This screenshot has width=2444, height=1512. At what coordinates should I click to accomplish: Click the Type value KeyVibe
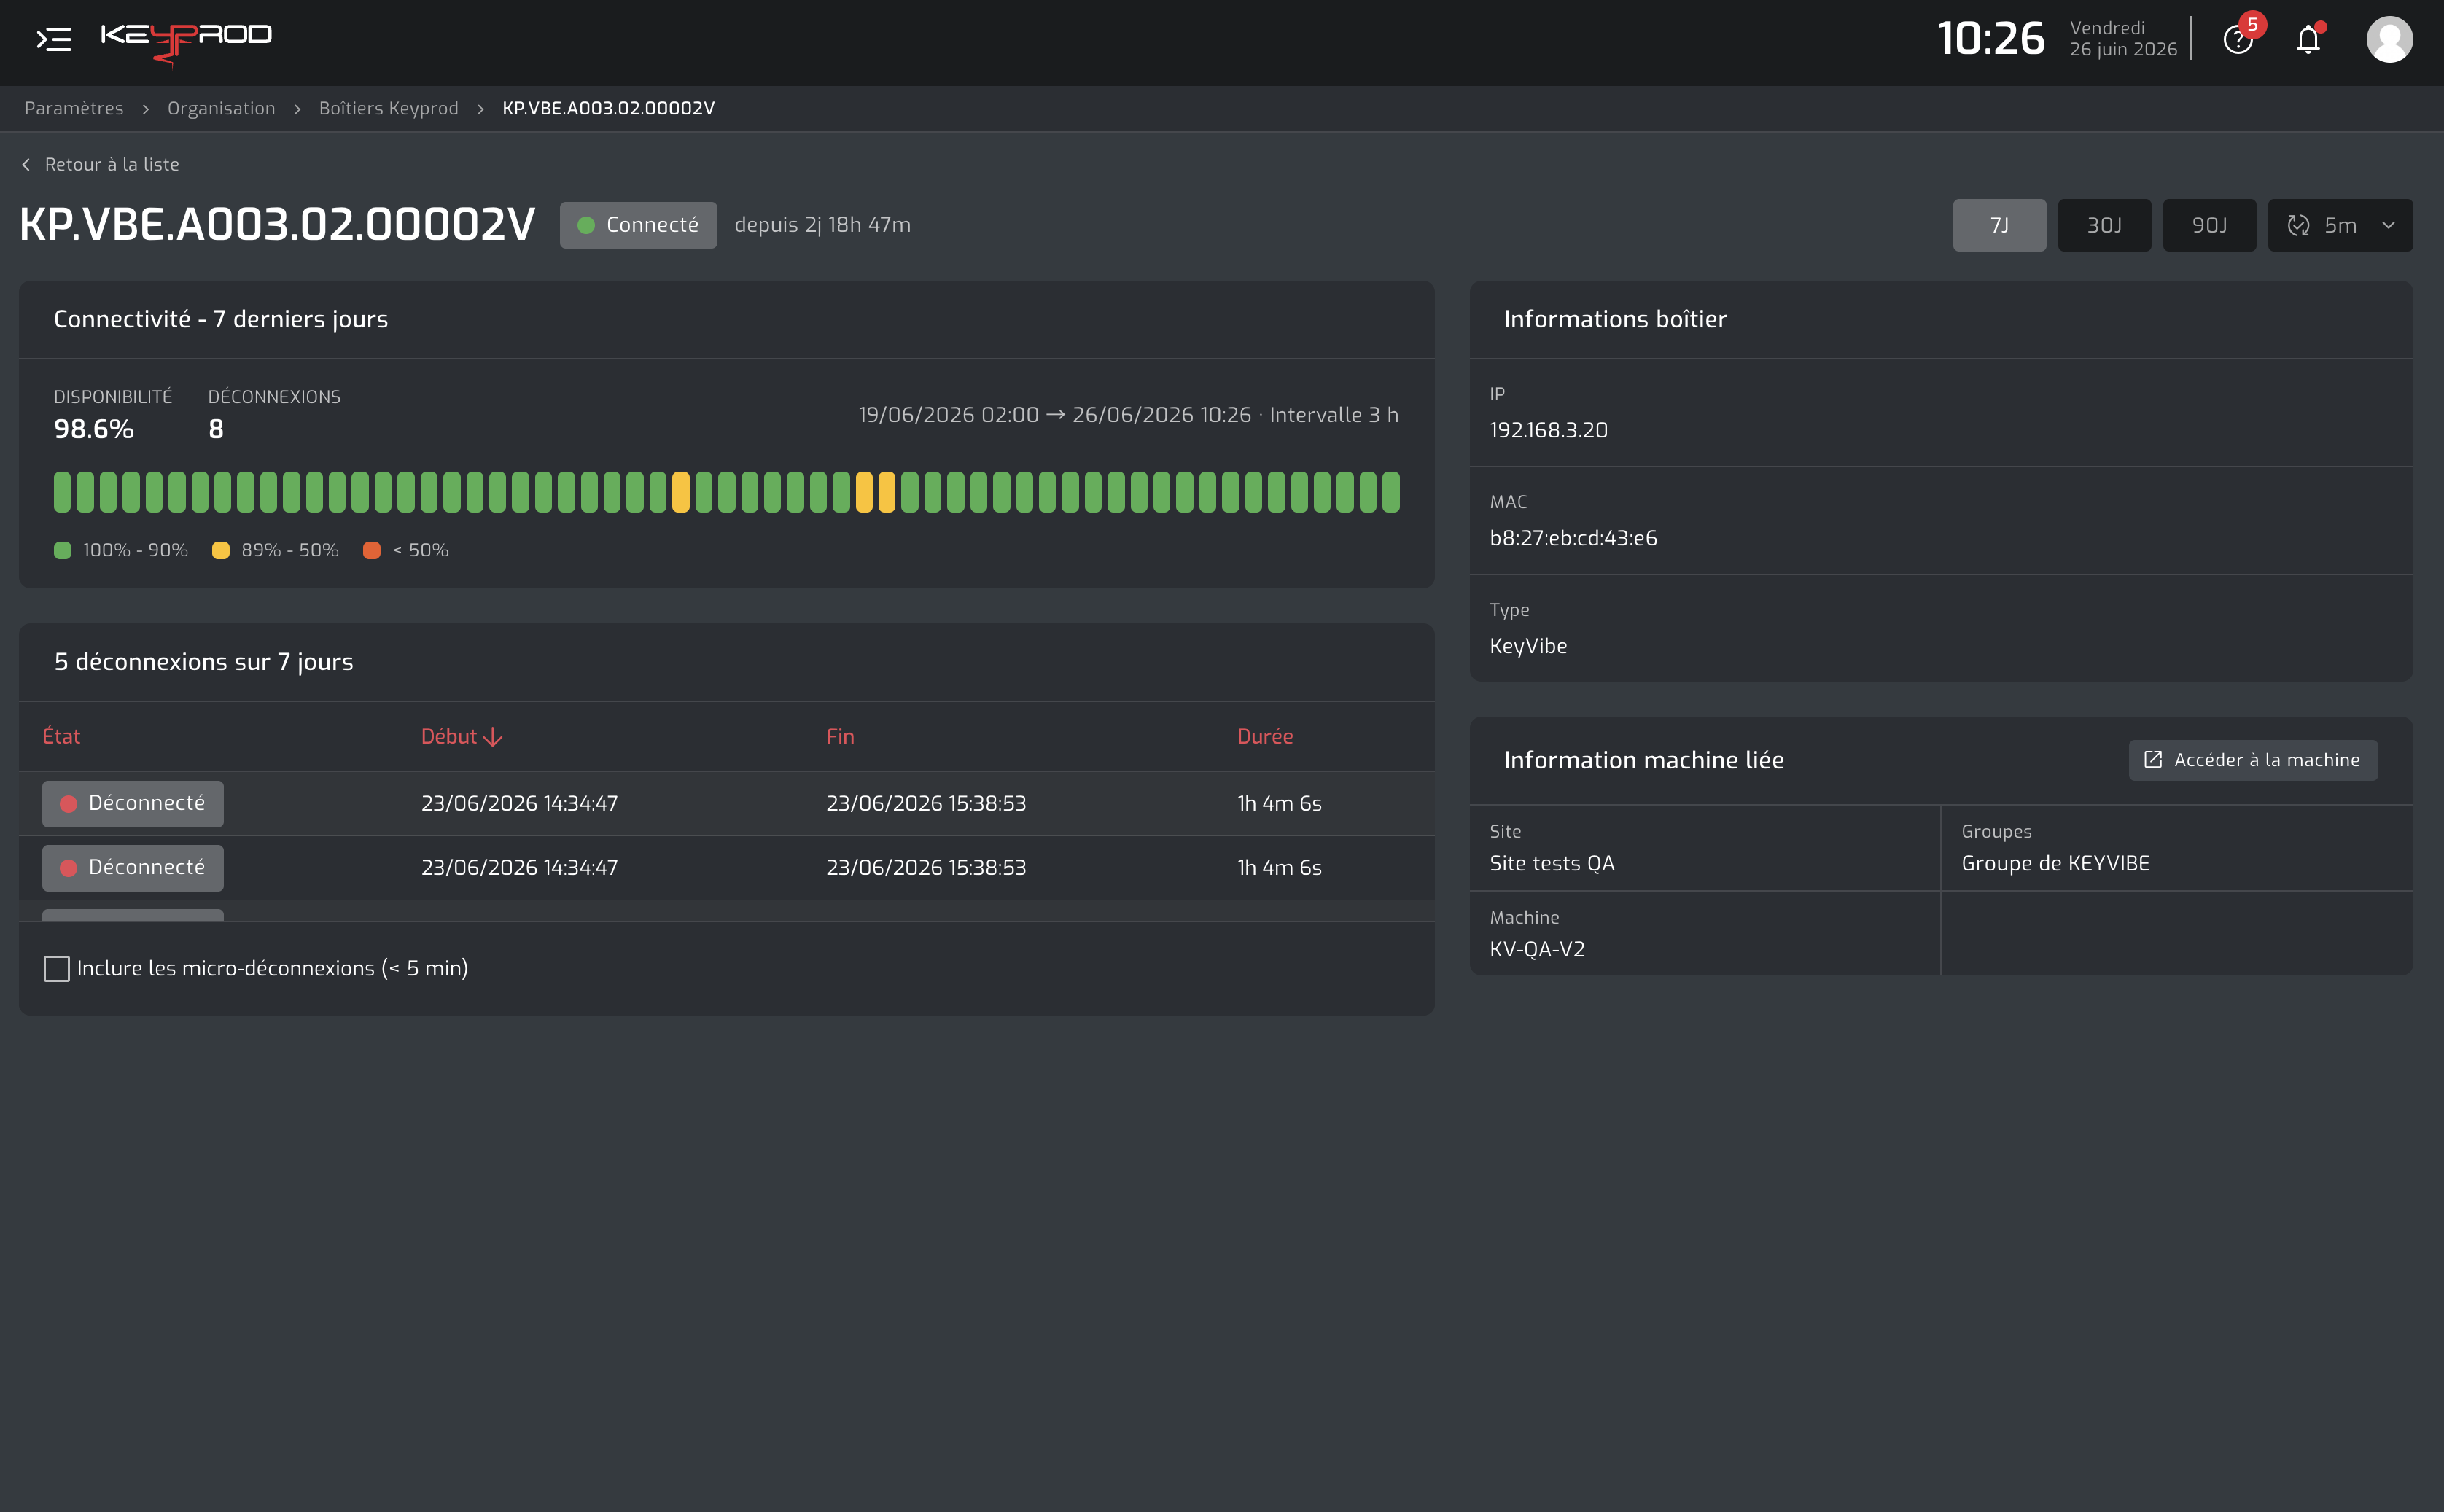(1528, 646)
